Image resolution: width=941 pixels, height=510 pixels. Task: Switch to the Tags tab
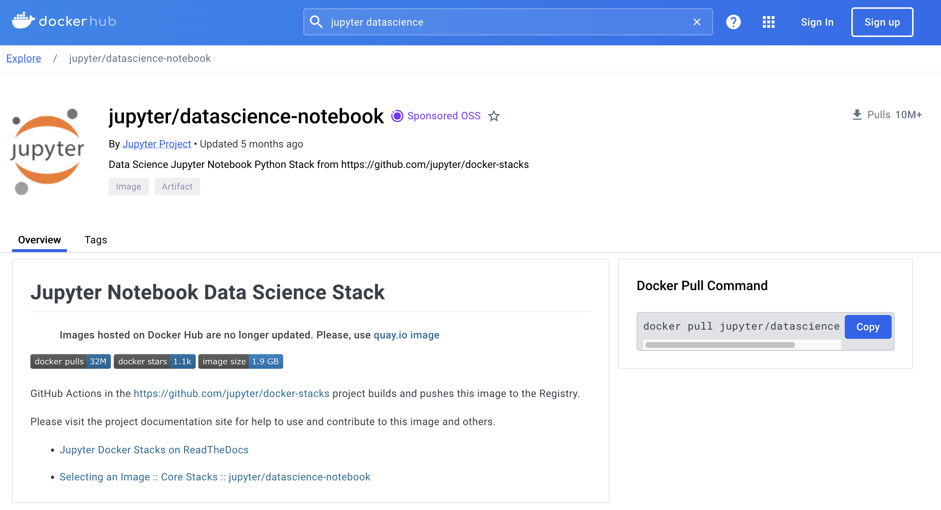click(95, 240)
